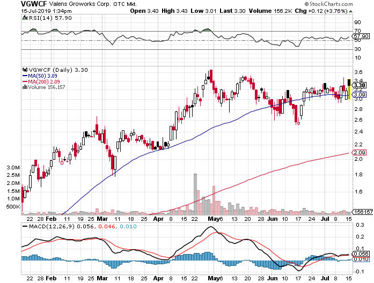Click the 3.30 last price axis label

click(x=360, y=85)
